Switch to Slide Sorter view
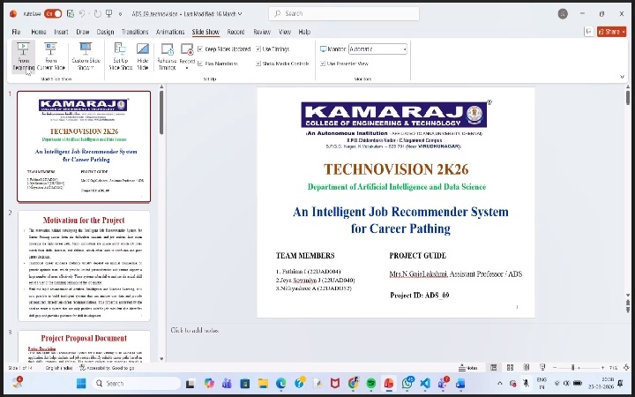 (x=510, y=367)
